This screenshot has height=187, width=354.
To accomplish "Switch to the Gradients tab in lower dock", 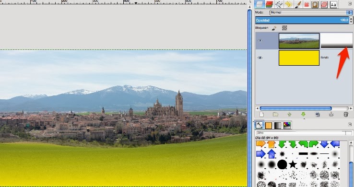I will (278, 126).
